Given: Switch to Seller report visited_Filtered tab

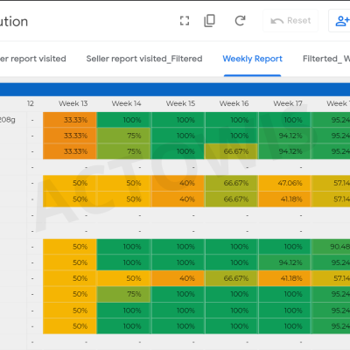Looking at the screenshot, I should (144, 59).
